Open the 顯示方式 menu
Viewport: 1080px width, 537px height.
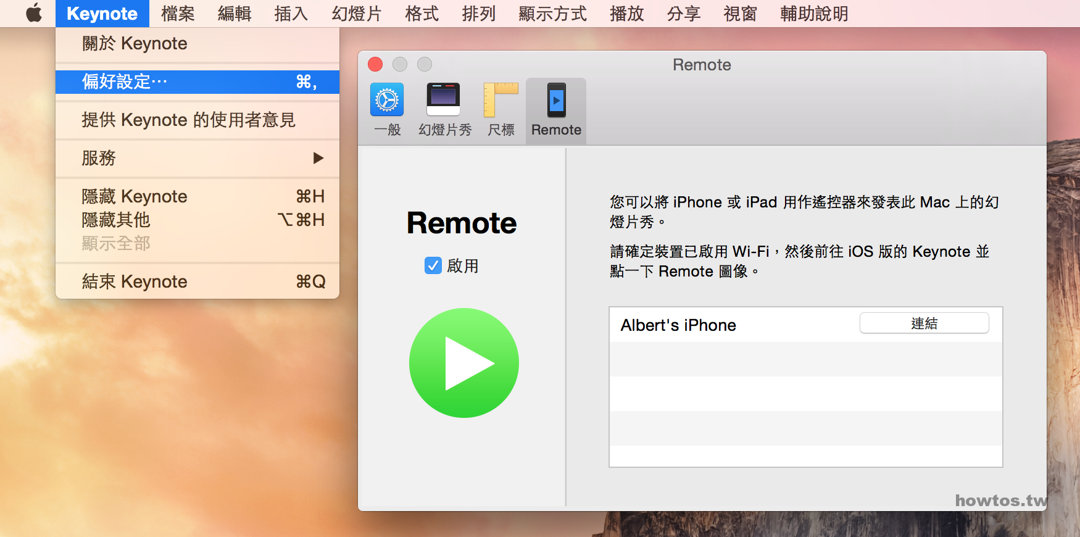(x=553, y=14)
